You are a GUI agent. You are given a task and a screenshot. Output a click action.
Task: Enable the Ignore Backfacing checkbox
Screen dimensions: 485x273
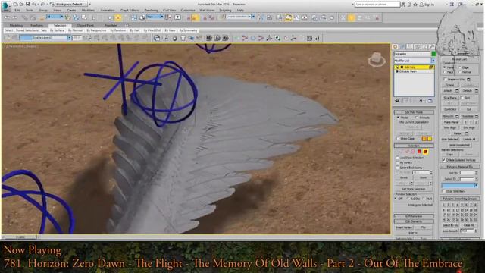[398, 168]
